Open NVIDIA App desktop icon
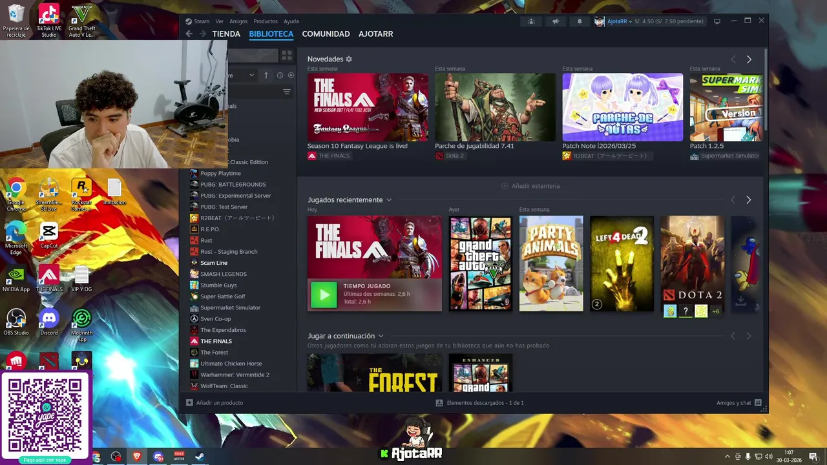The height and width of the screenshot is (465, 827). [16, 279]
